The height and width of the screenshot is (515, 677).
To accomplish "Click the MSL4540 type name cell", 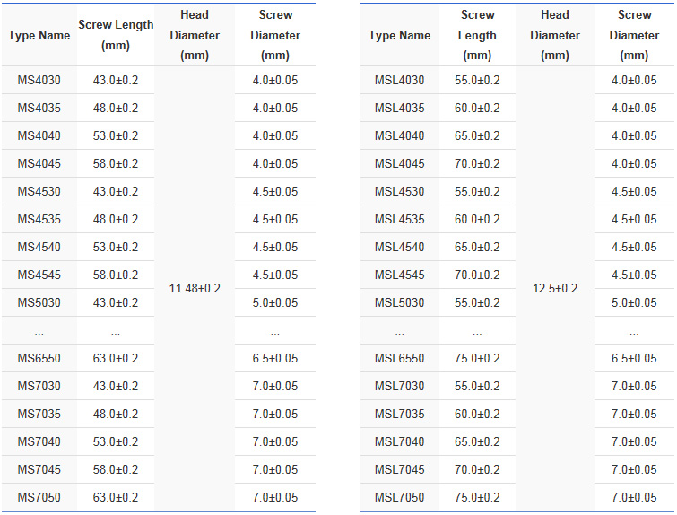I will tap(399, 247).
